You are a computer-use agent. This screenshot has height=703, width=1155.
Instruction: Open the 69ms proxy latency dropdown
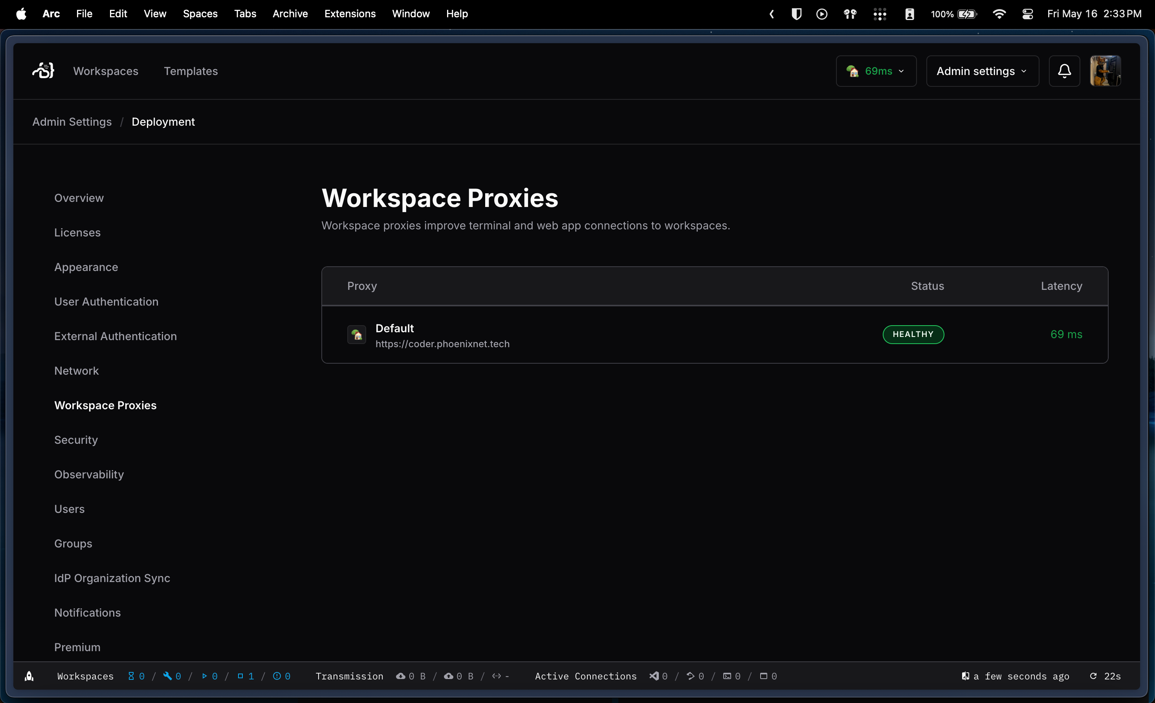(876, 71)
